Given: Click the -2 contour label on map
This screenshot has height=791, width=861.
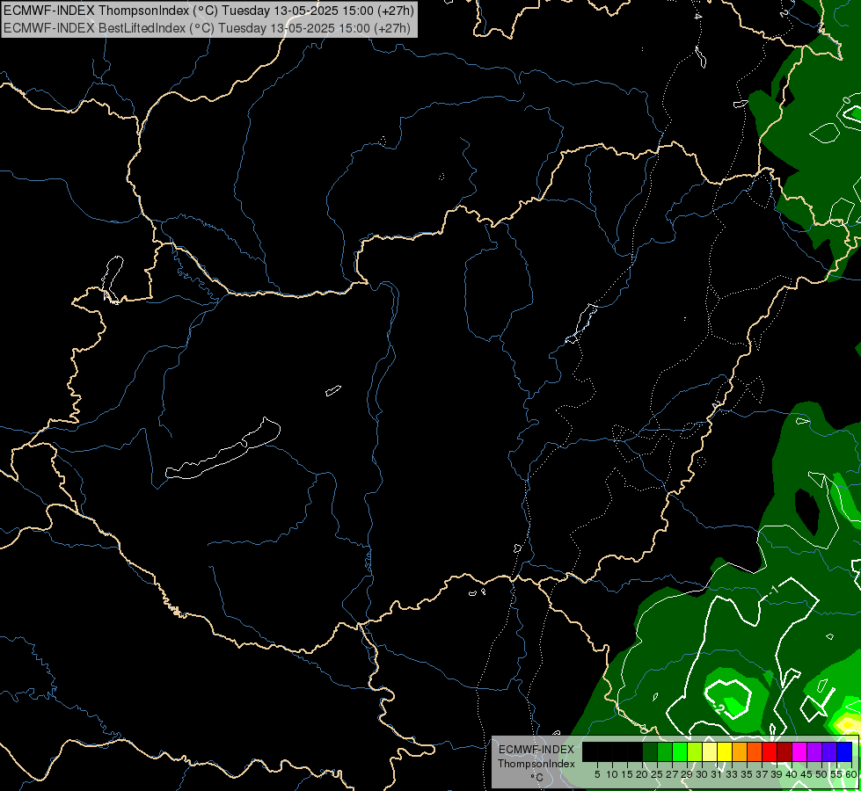Looking at the screenshot, I should [720, 708].
